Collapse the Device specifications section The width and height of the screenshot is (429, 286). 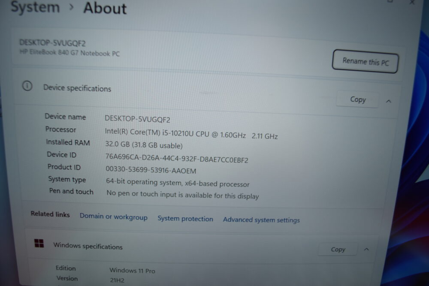click(389, 102)
